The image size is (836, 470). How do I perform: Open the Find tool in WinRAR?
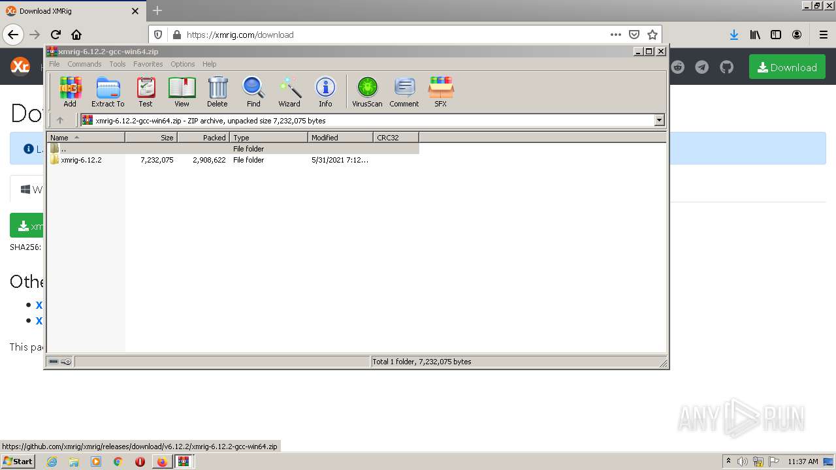(x=253, y=91)
